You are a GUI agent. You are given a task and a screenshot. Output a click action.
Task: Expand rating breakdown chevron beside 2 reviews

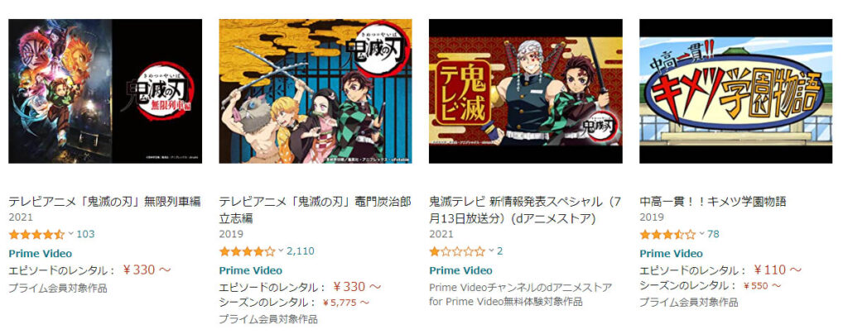click(491, 250)
